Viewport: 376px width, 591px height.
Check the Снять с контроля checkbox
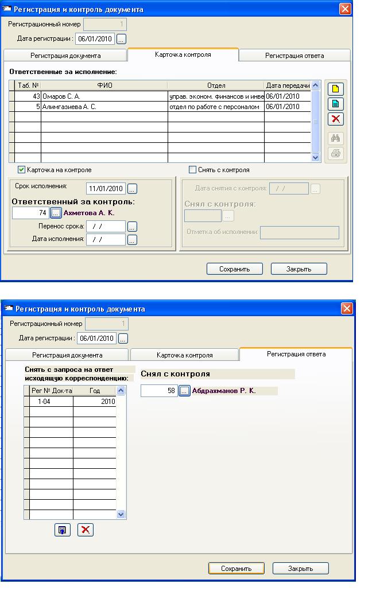(x=192, y=170)
